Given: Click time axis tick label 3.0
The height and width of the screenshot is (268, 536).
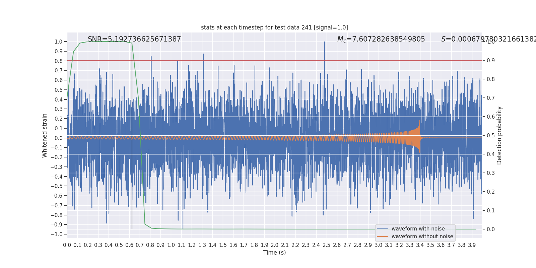Looking at the screenshot, I should tap(379, 245).
